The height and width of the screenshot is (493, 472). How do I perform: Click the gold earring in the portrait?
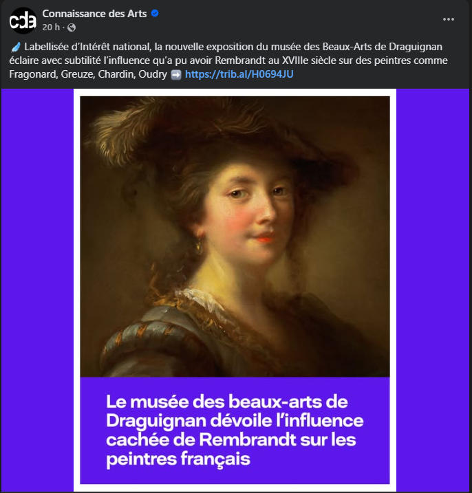coord(200,246)
